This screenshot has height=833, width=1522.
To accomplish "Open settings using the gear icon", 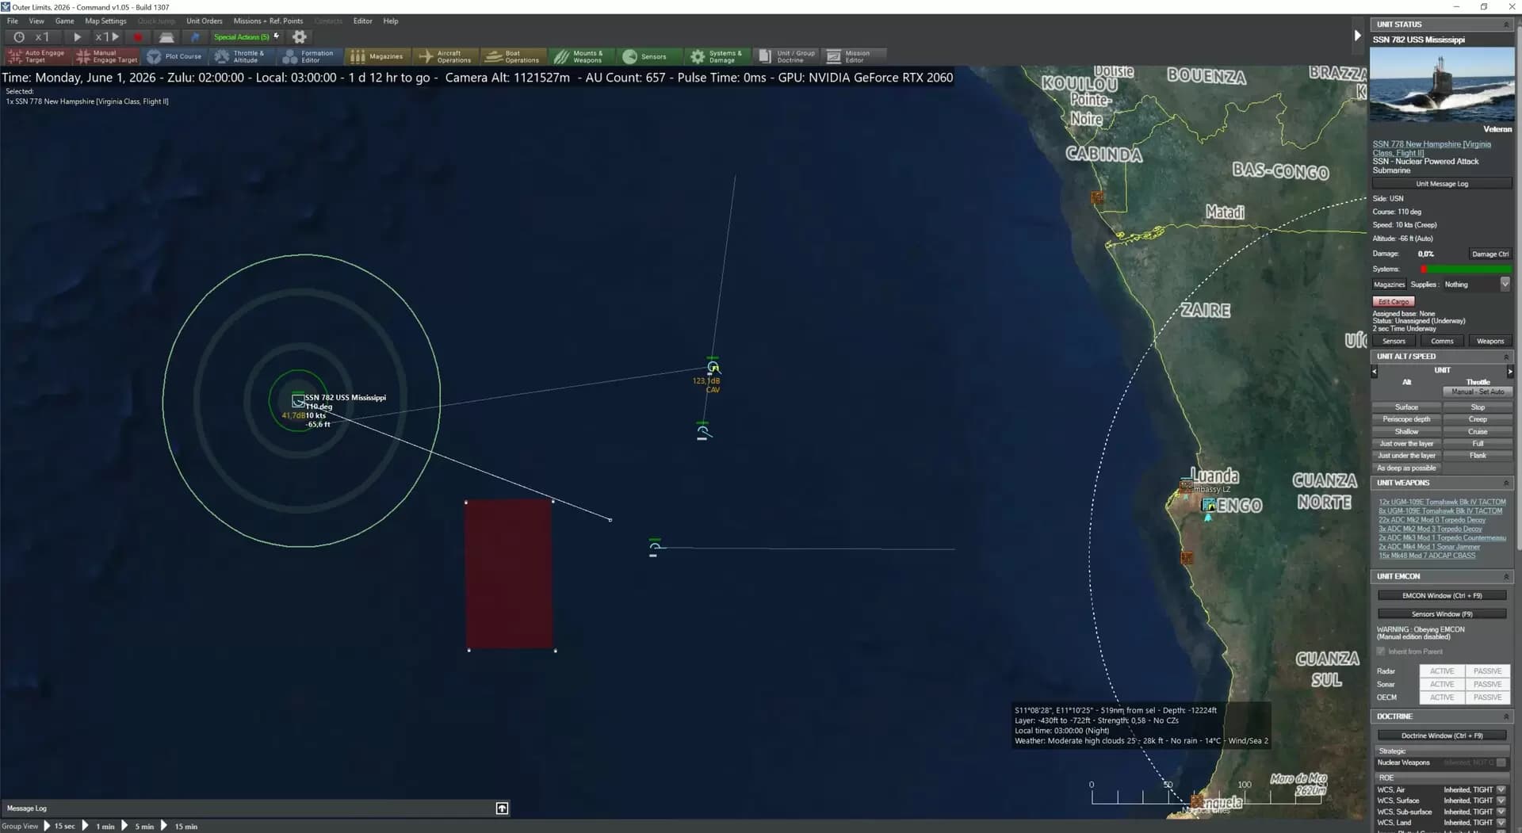I will 299,36.
